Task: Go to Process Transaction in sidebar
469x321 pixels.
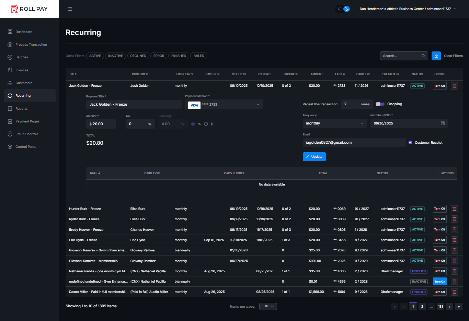Action: 31,45
